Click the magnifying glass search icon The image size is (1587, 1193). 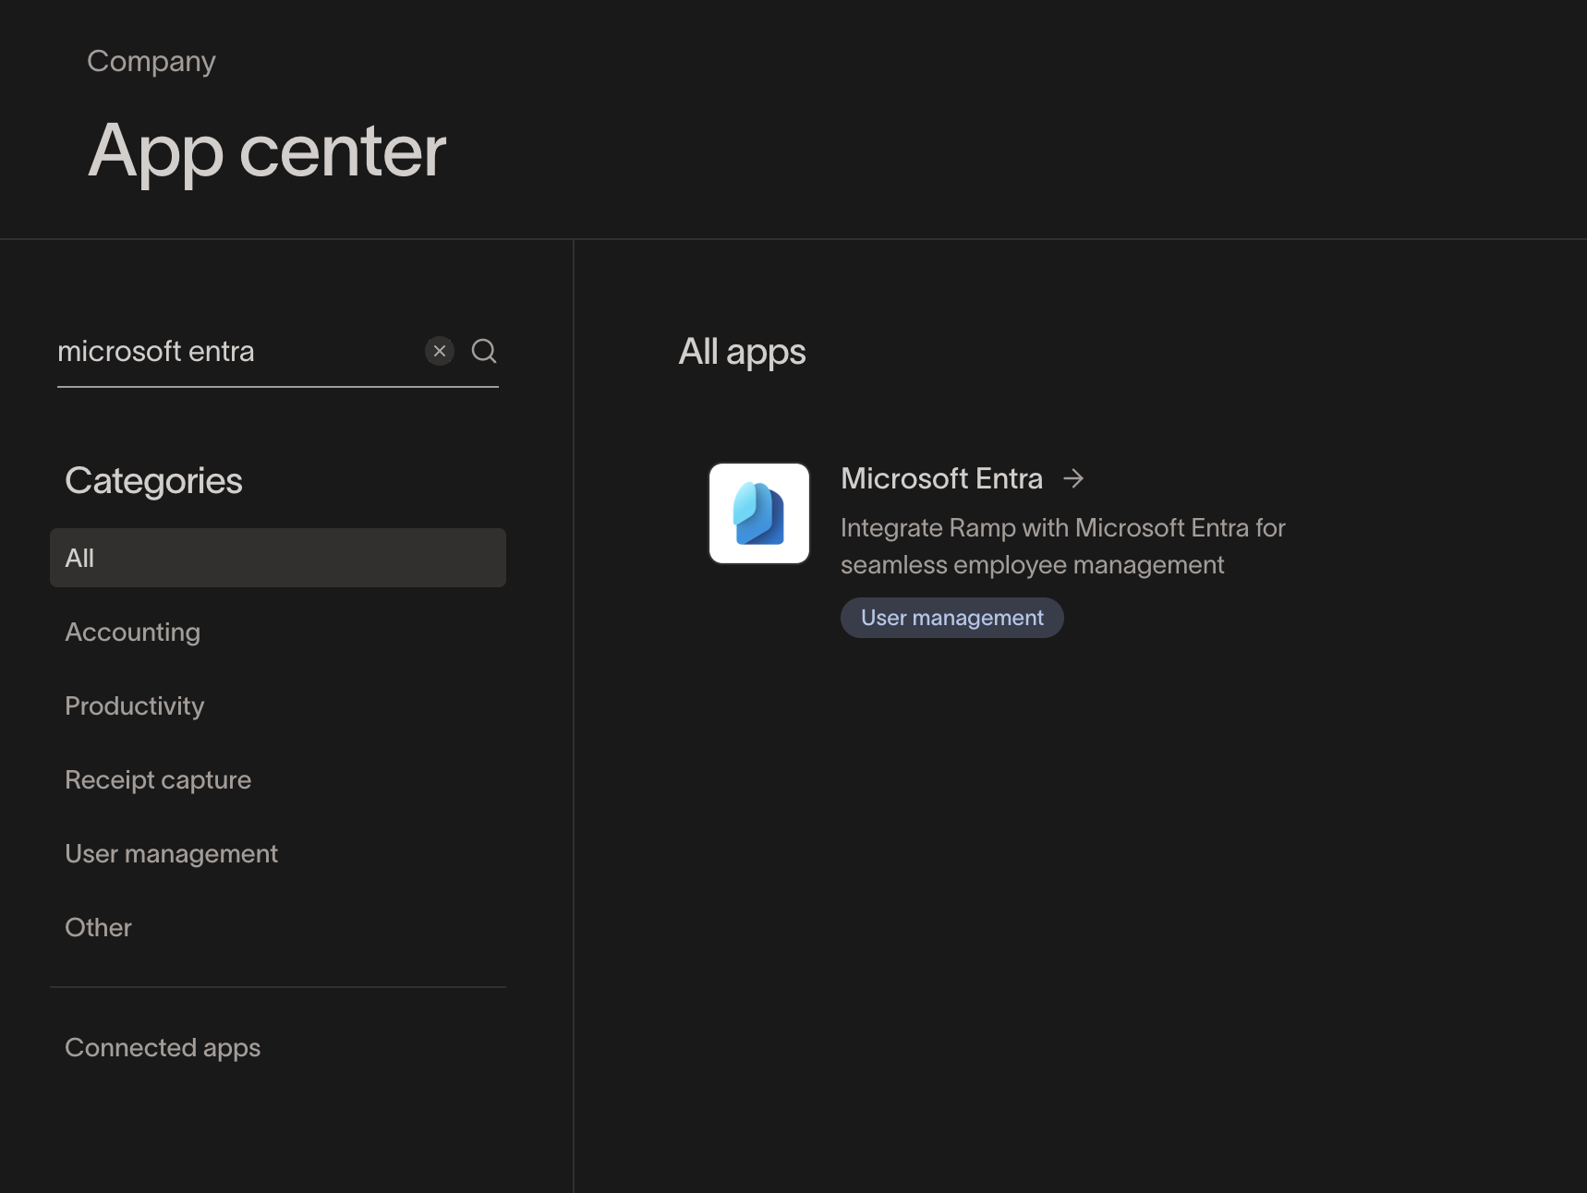click(484, 351)
